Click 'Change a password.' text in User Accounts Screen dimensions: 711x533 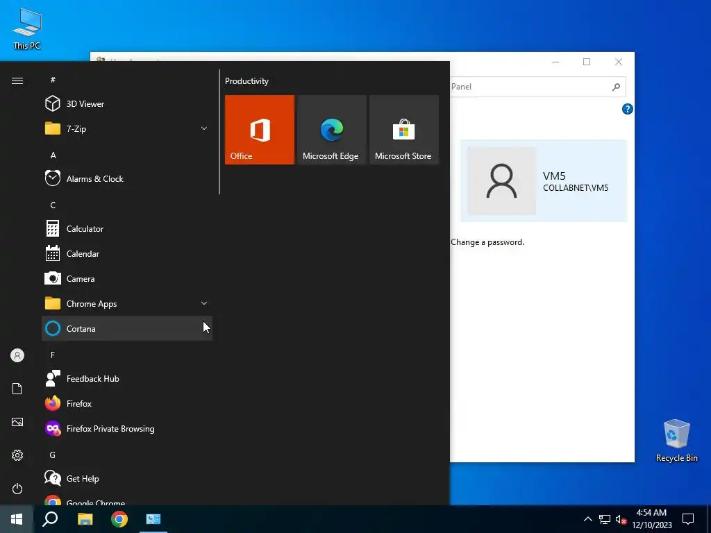point(487,242)
